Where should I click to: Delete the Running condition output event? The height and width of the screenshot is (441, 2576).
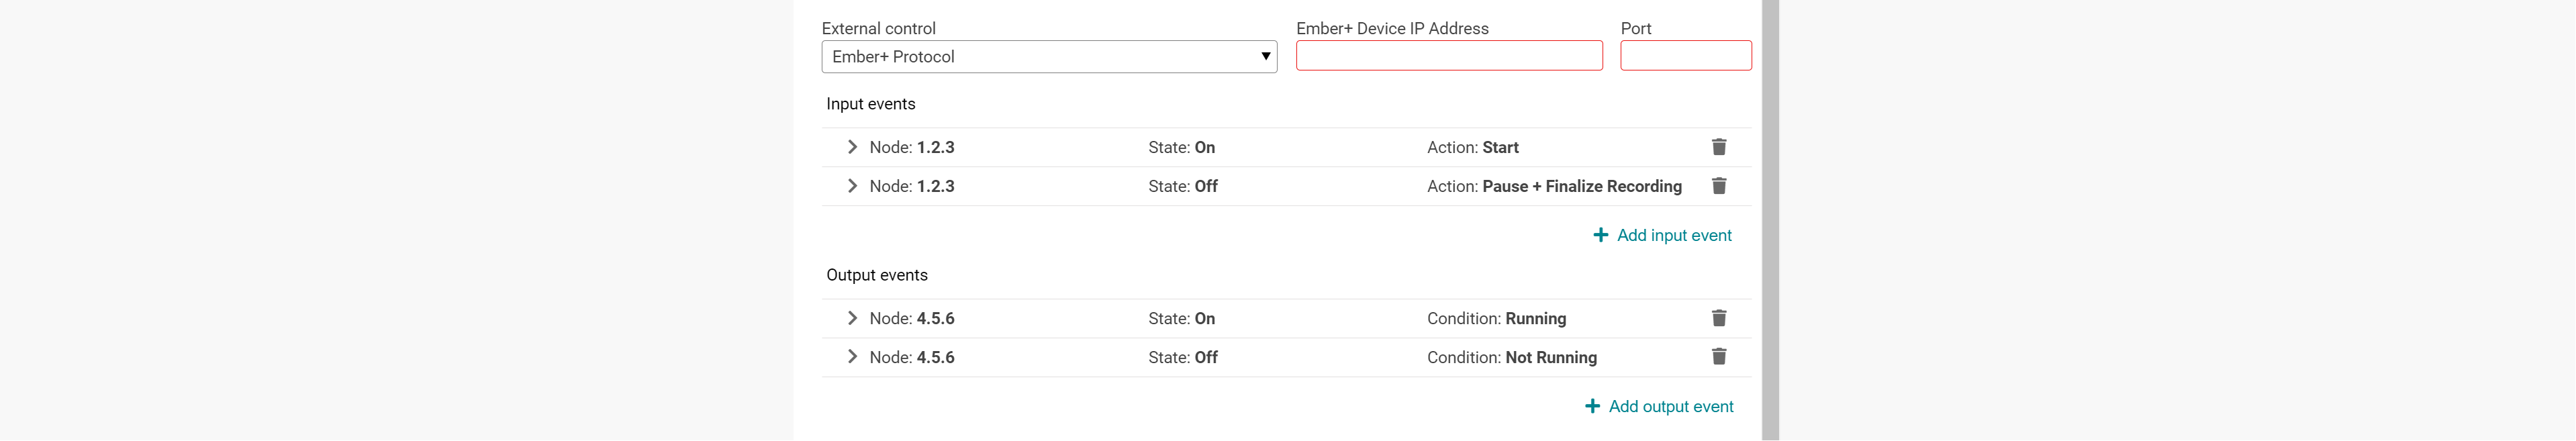(1719, 318)
